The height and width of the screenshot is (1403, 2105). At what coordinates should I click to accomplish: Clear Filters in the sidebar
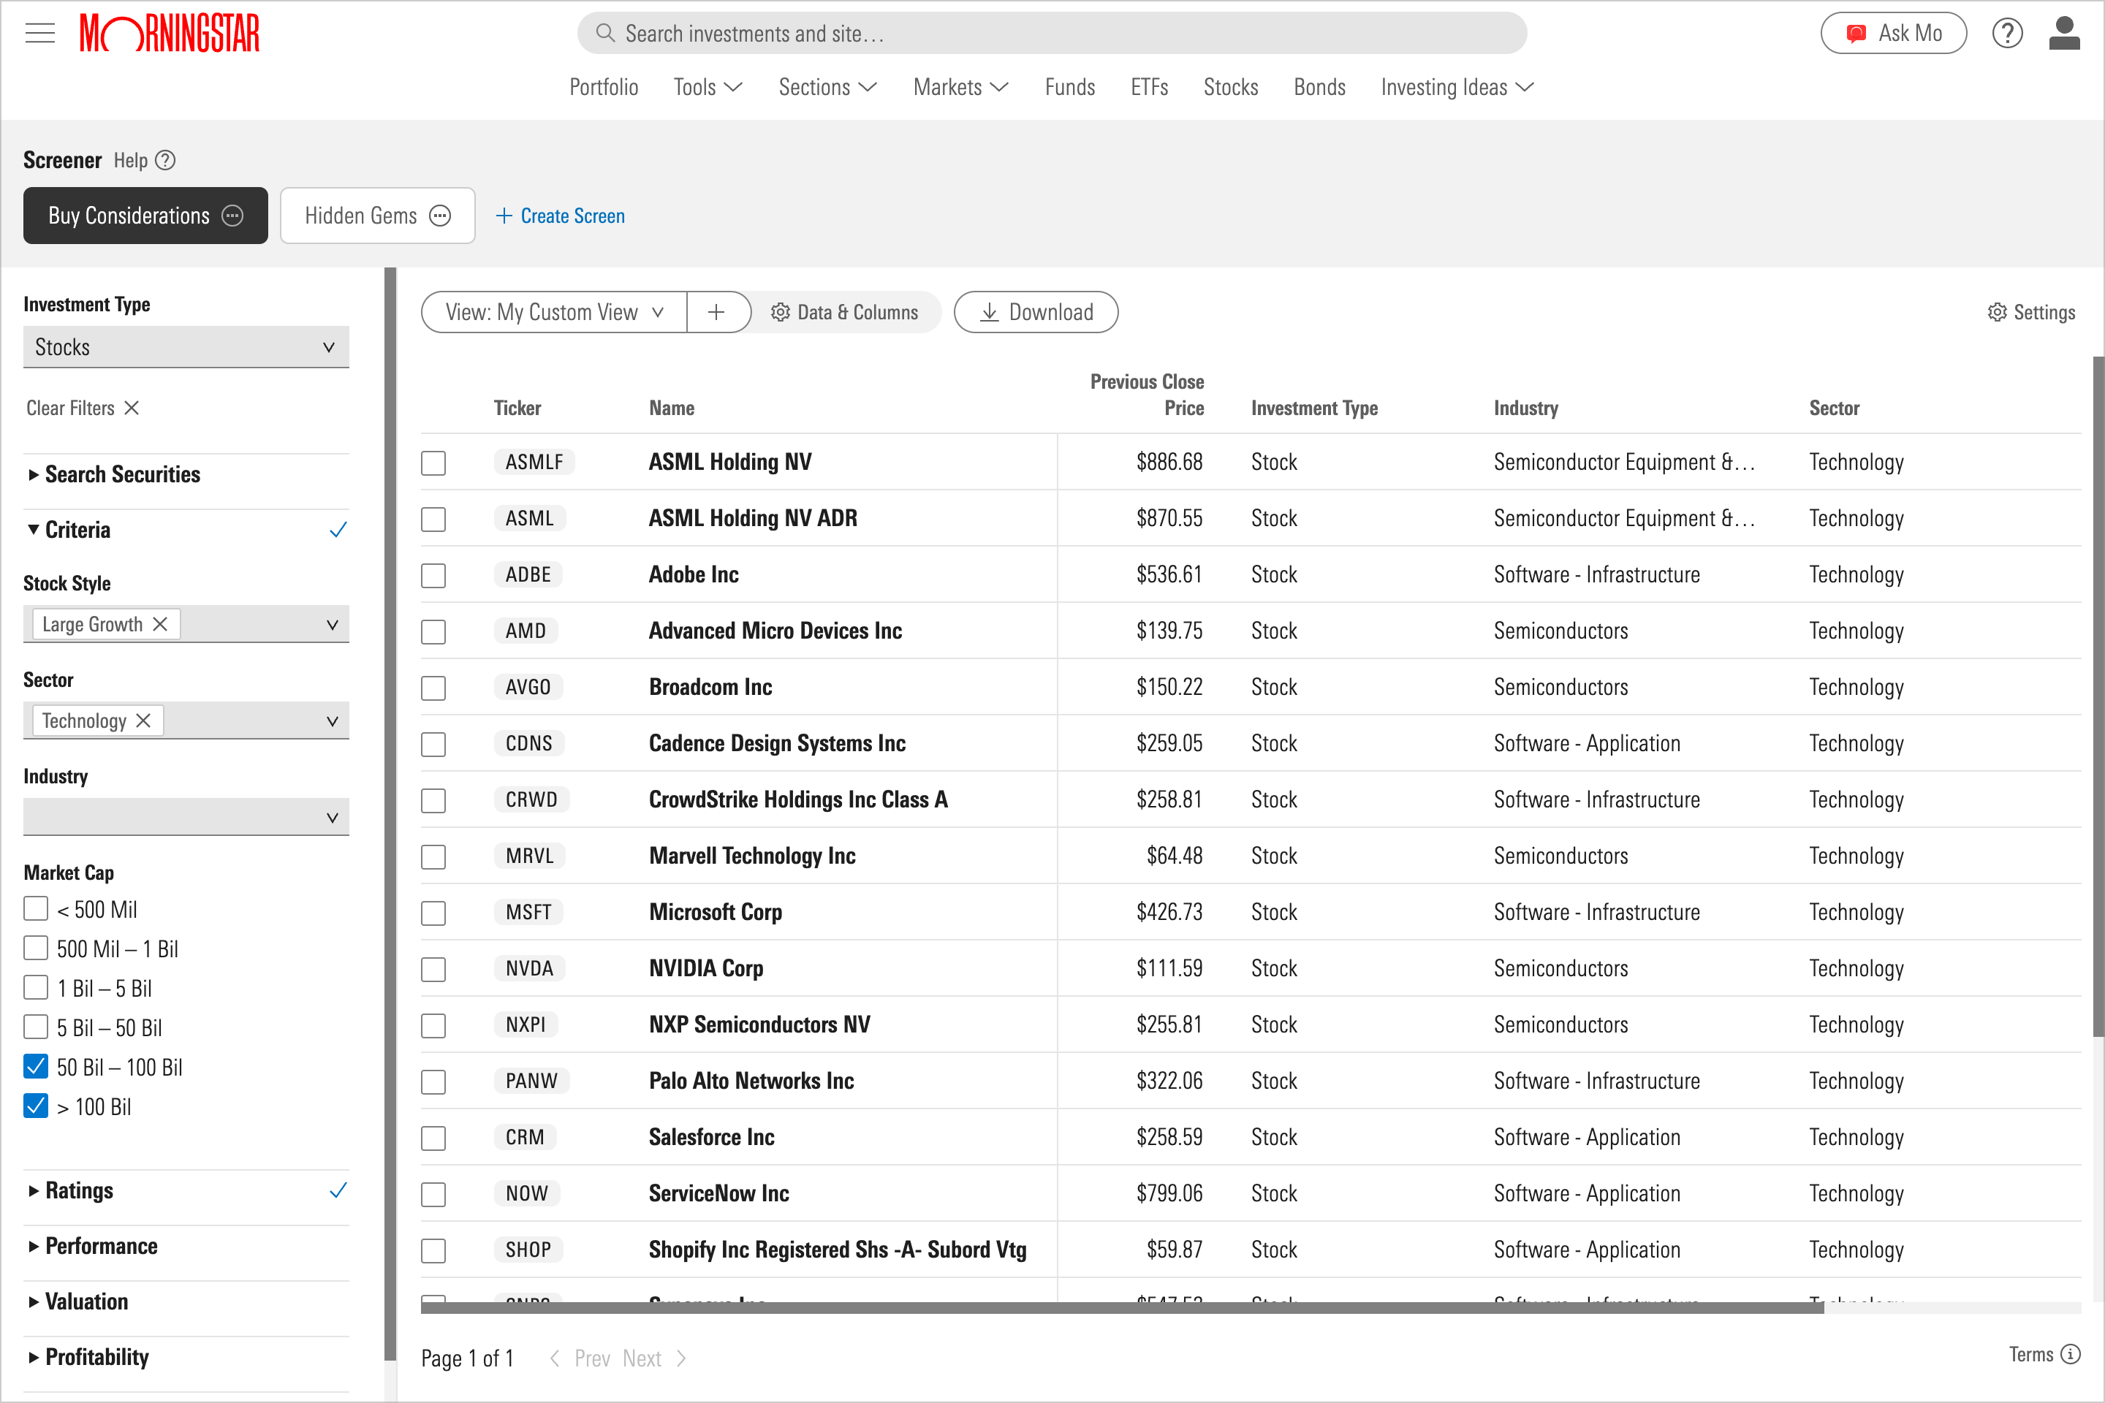coord(83,408)
